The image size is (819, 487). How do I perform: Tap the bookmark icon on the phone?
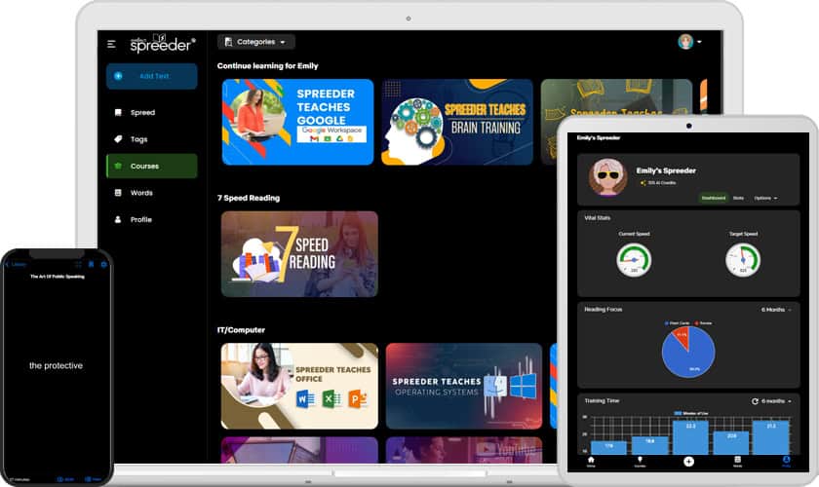[x=91, y=265]
